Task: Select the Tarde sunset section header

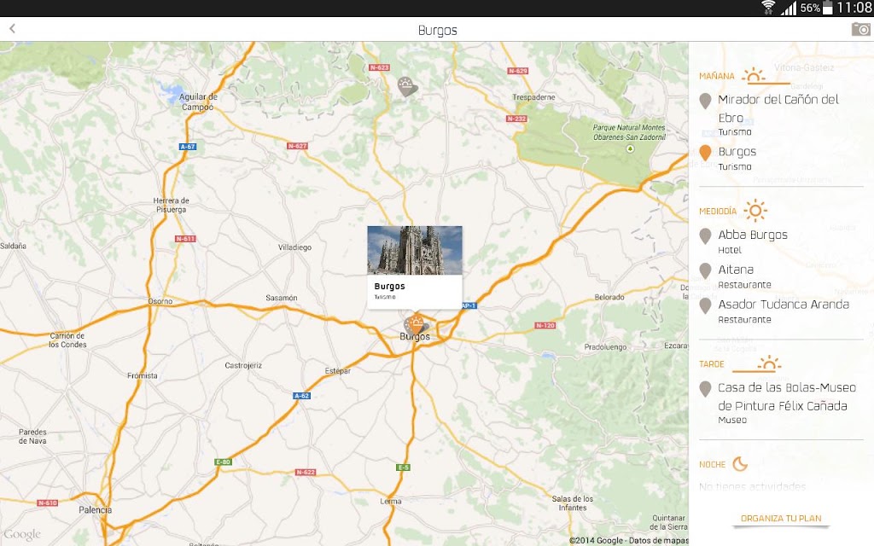Action: click(740, 363)
